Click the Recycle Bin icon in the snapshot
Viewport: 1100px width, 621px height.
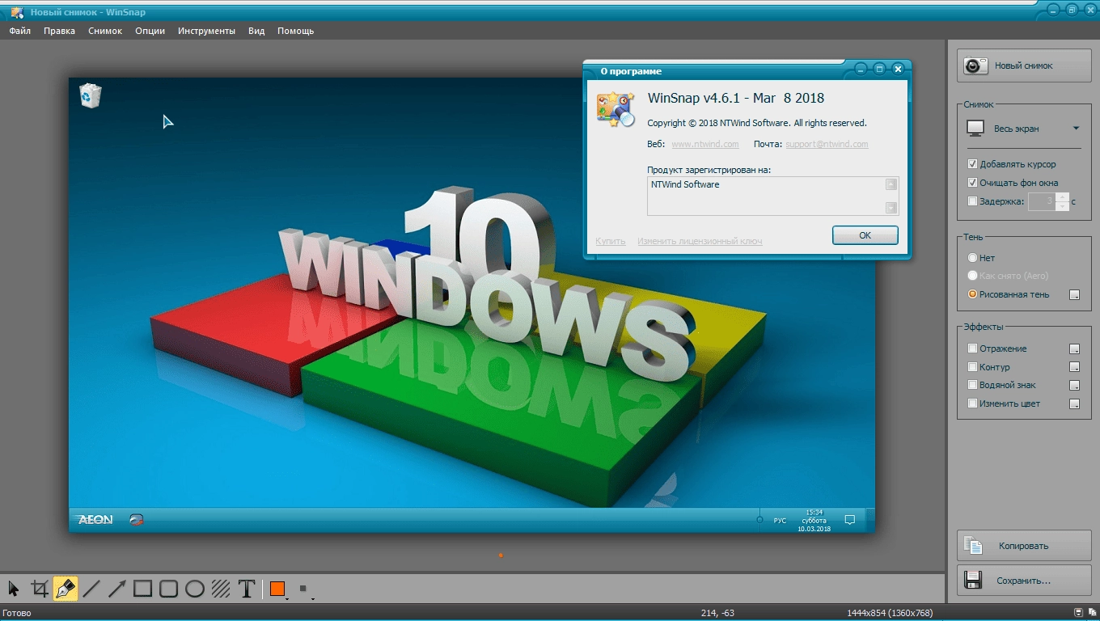(91, 95)
